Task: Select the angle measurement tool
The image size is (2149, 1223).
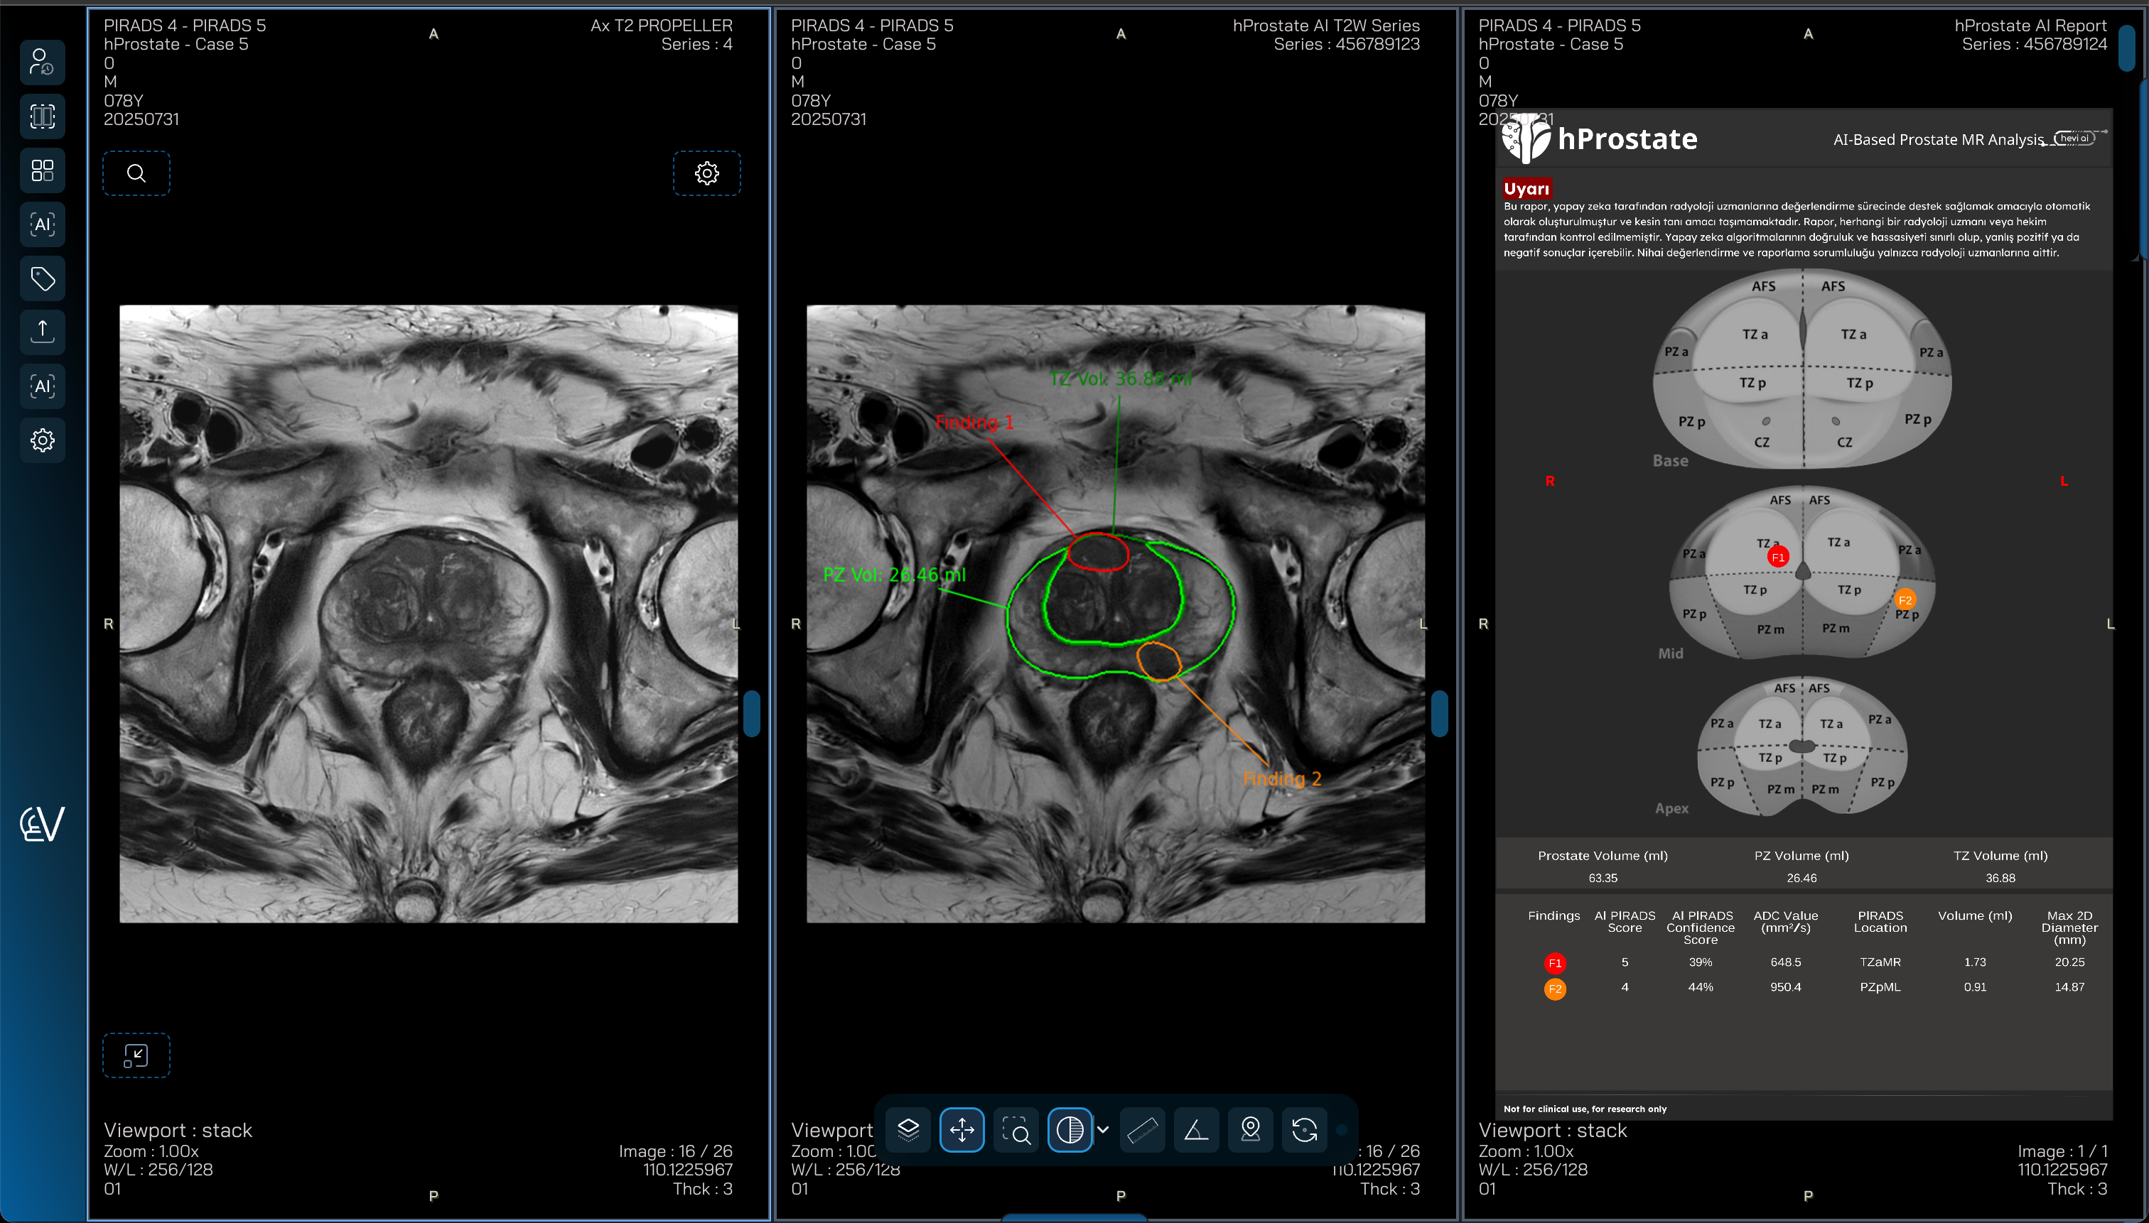Action: click(x=1196, y=1130)
